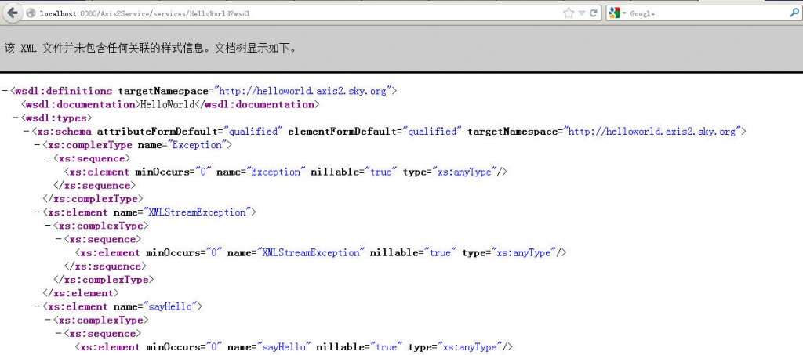Collapse xs:element named XMLStreamException

click(37, 212)
